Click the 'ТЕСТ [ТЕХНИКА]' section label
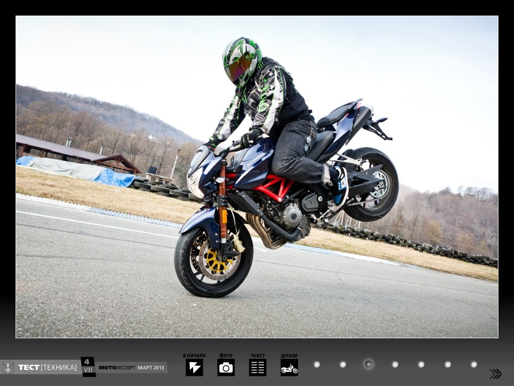This screenshot has width=514, height=386. [x=47, y=367]
